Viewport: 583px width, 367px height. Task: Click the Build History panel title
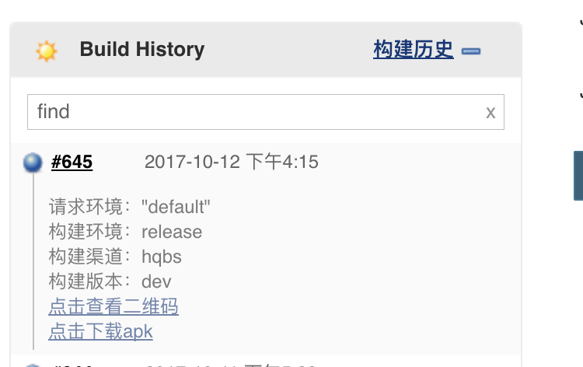142,50
